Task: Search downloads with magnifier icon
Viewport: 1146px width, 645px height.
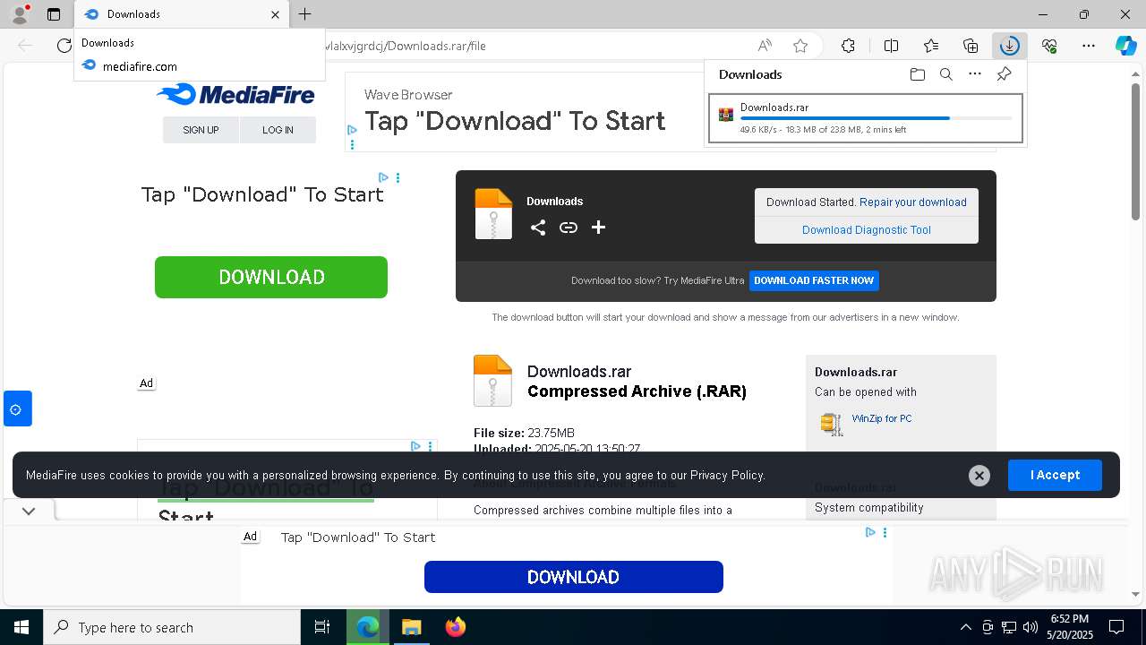Action: [x=945, y=74]
